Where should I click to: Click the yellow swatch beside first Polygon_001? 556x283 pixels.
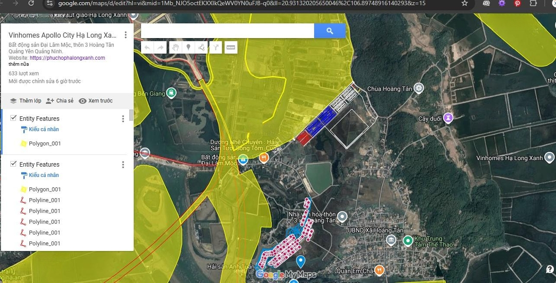[x=23, y=144]
